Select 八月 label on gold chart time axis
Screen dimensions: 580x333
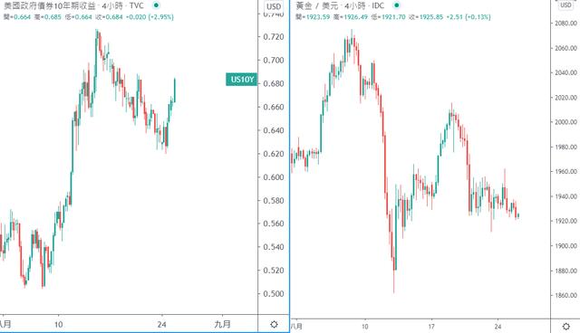[296, 327]
